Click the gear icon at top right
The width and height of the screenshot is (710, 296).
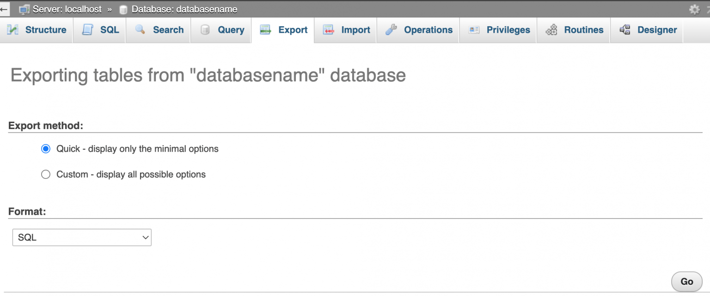pos(695,8)
